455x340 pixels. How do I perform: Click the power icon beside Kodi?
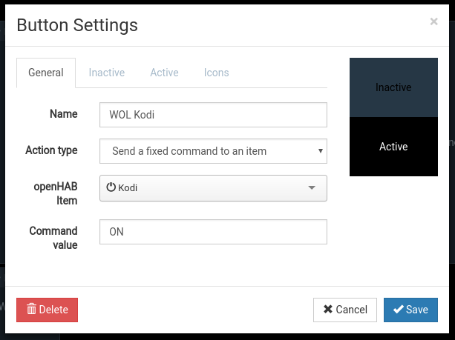(x=111, y=188)
